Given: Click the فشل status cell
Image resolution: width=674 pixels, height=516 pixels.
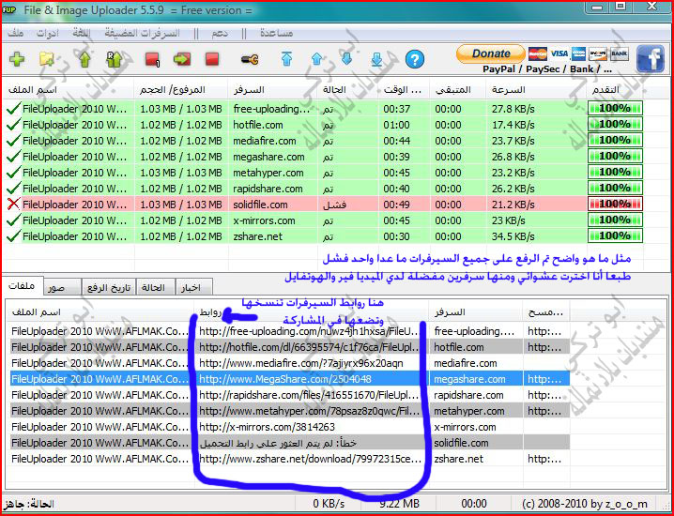Looking at the screenshot, I should click(x=334, y=205).
